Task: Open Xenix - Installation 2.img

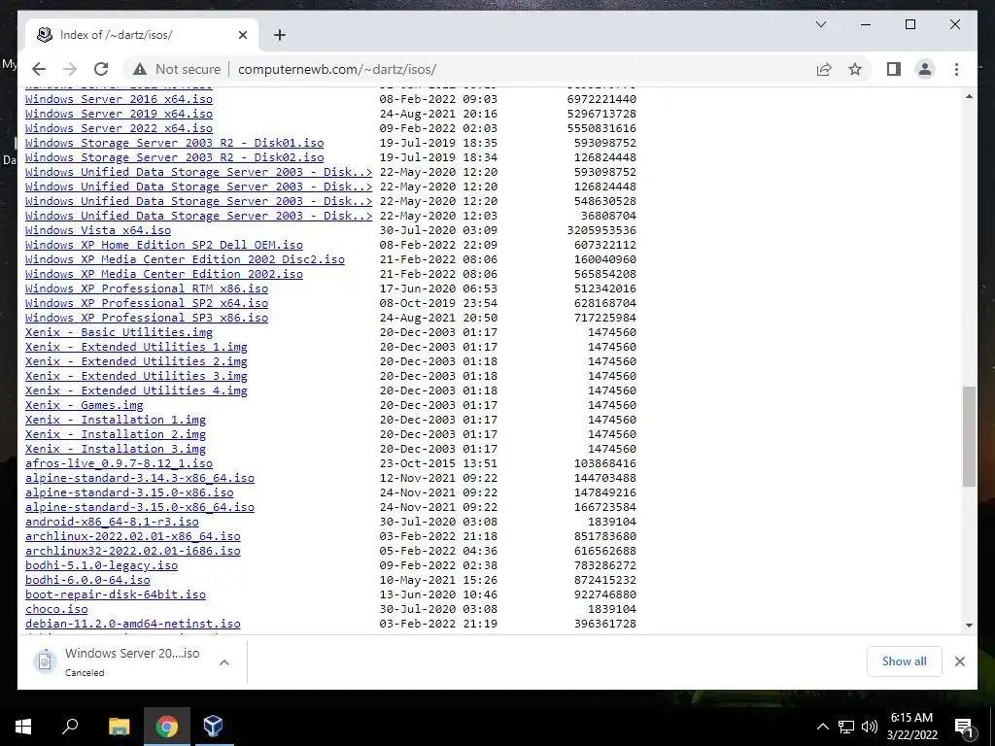Action: [x=116, y=434]
